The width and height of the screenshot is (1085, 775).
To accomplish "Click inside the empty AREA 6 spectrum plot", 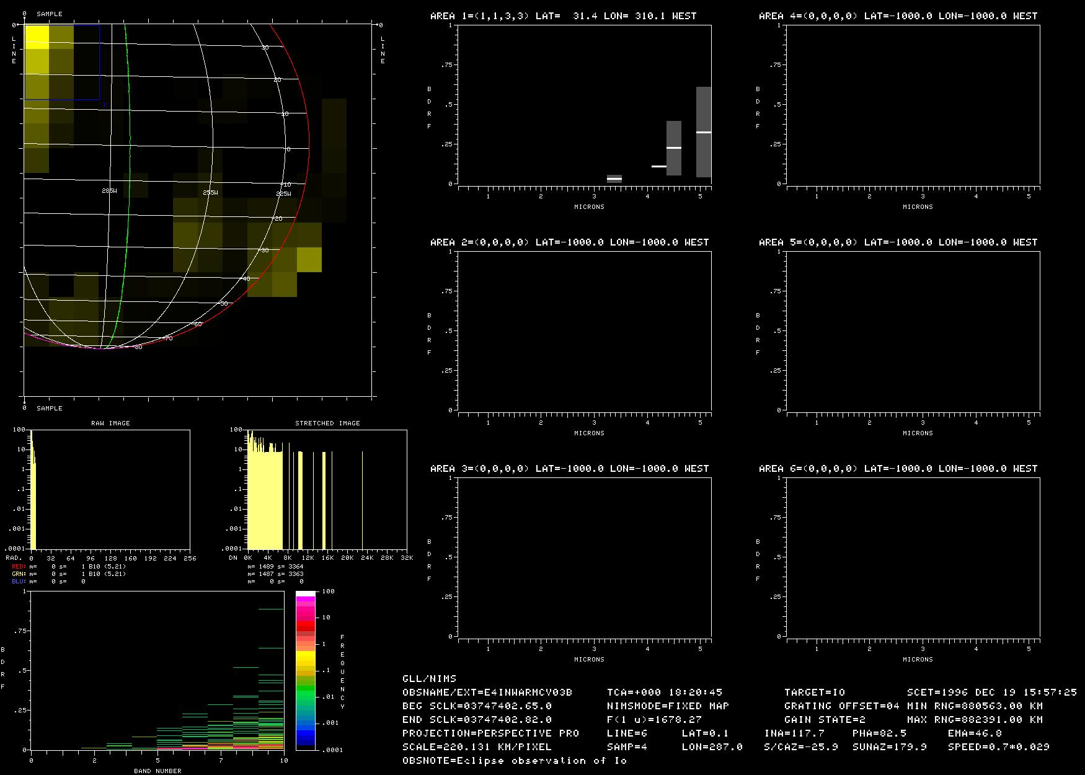I will (x=913, y=557).
